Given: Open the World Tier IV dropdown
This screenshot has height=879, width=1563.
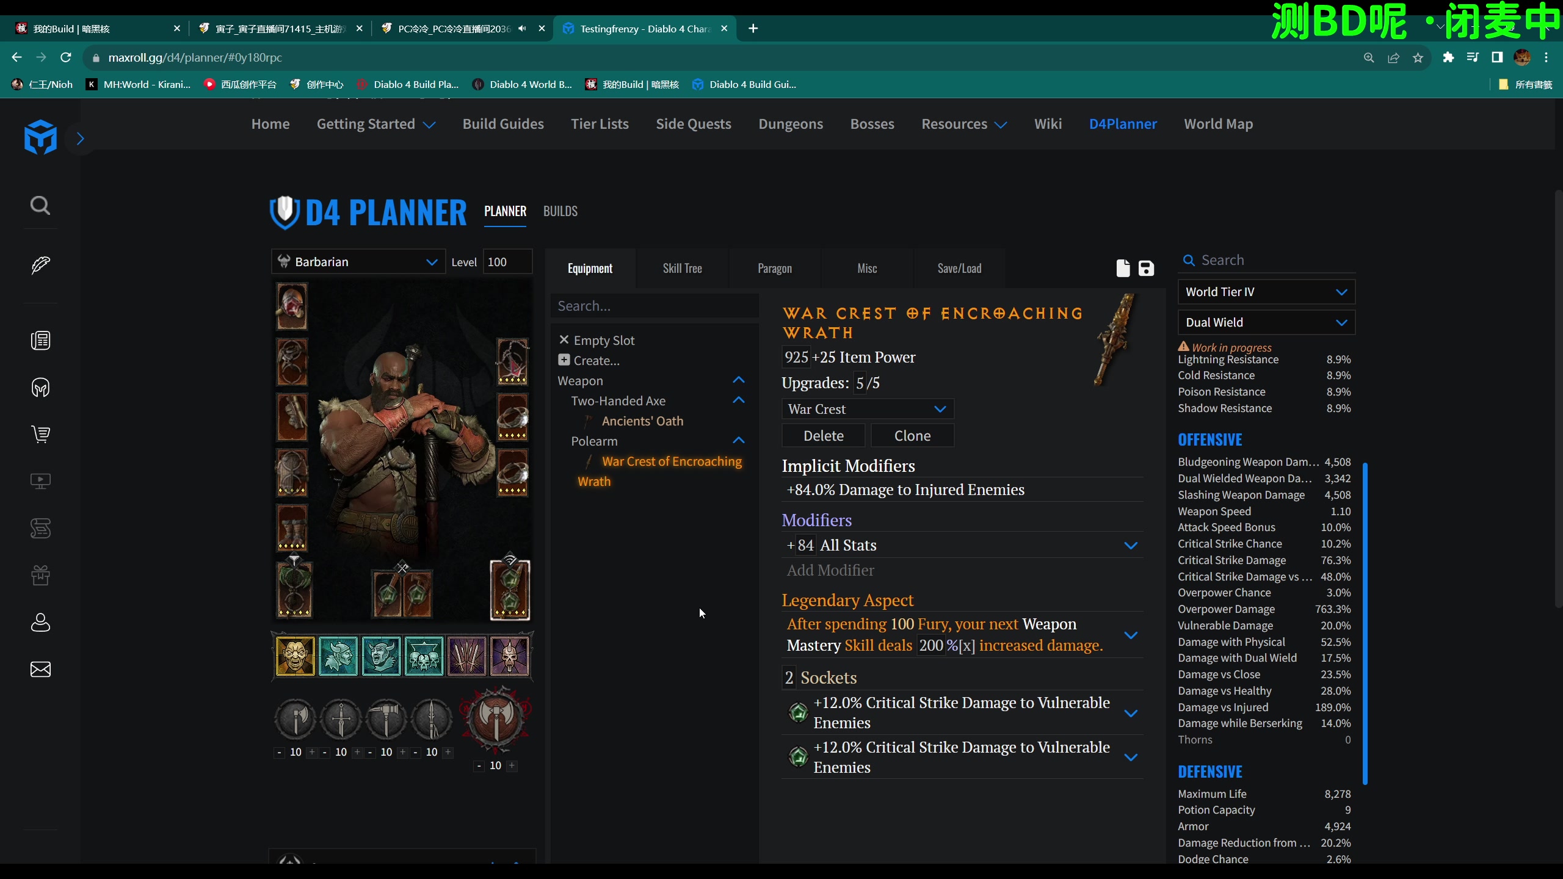Looking at the screenshot, I should point(1266,292).
